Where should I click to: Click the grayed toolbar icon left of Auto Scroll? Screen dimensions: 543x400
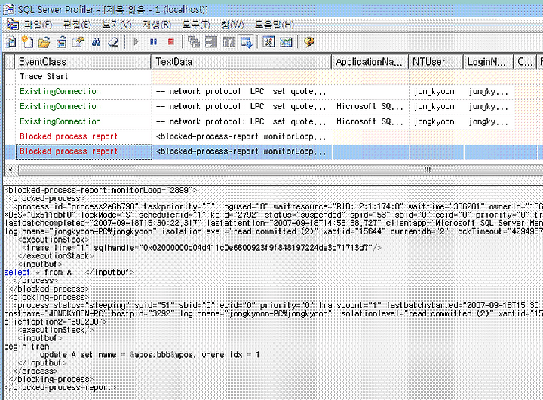tap(229, 42)
